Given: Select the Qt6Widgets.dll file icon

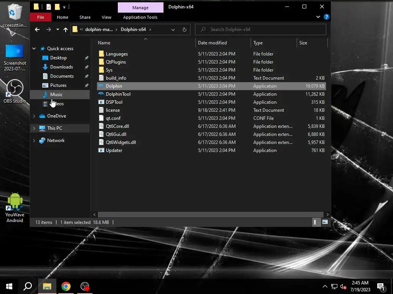Looking at the screenshot, I should [101, 142].
